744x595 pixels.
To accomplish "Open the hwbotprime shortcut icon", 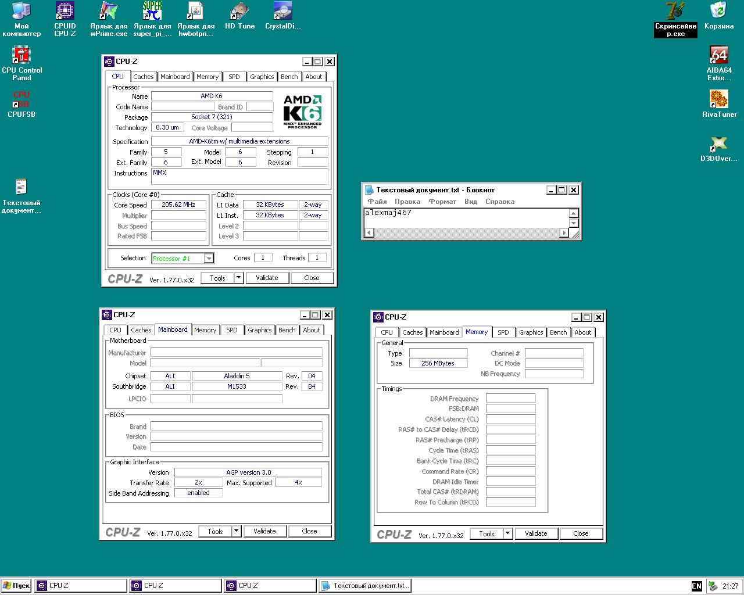I will pos(196,19).
